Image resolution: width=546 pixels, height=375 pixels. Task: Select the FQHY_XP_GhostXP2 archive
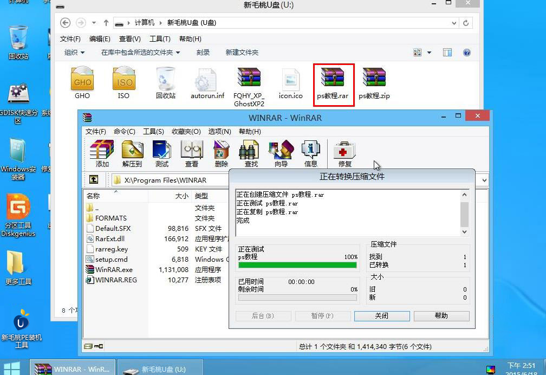[249, 87]
